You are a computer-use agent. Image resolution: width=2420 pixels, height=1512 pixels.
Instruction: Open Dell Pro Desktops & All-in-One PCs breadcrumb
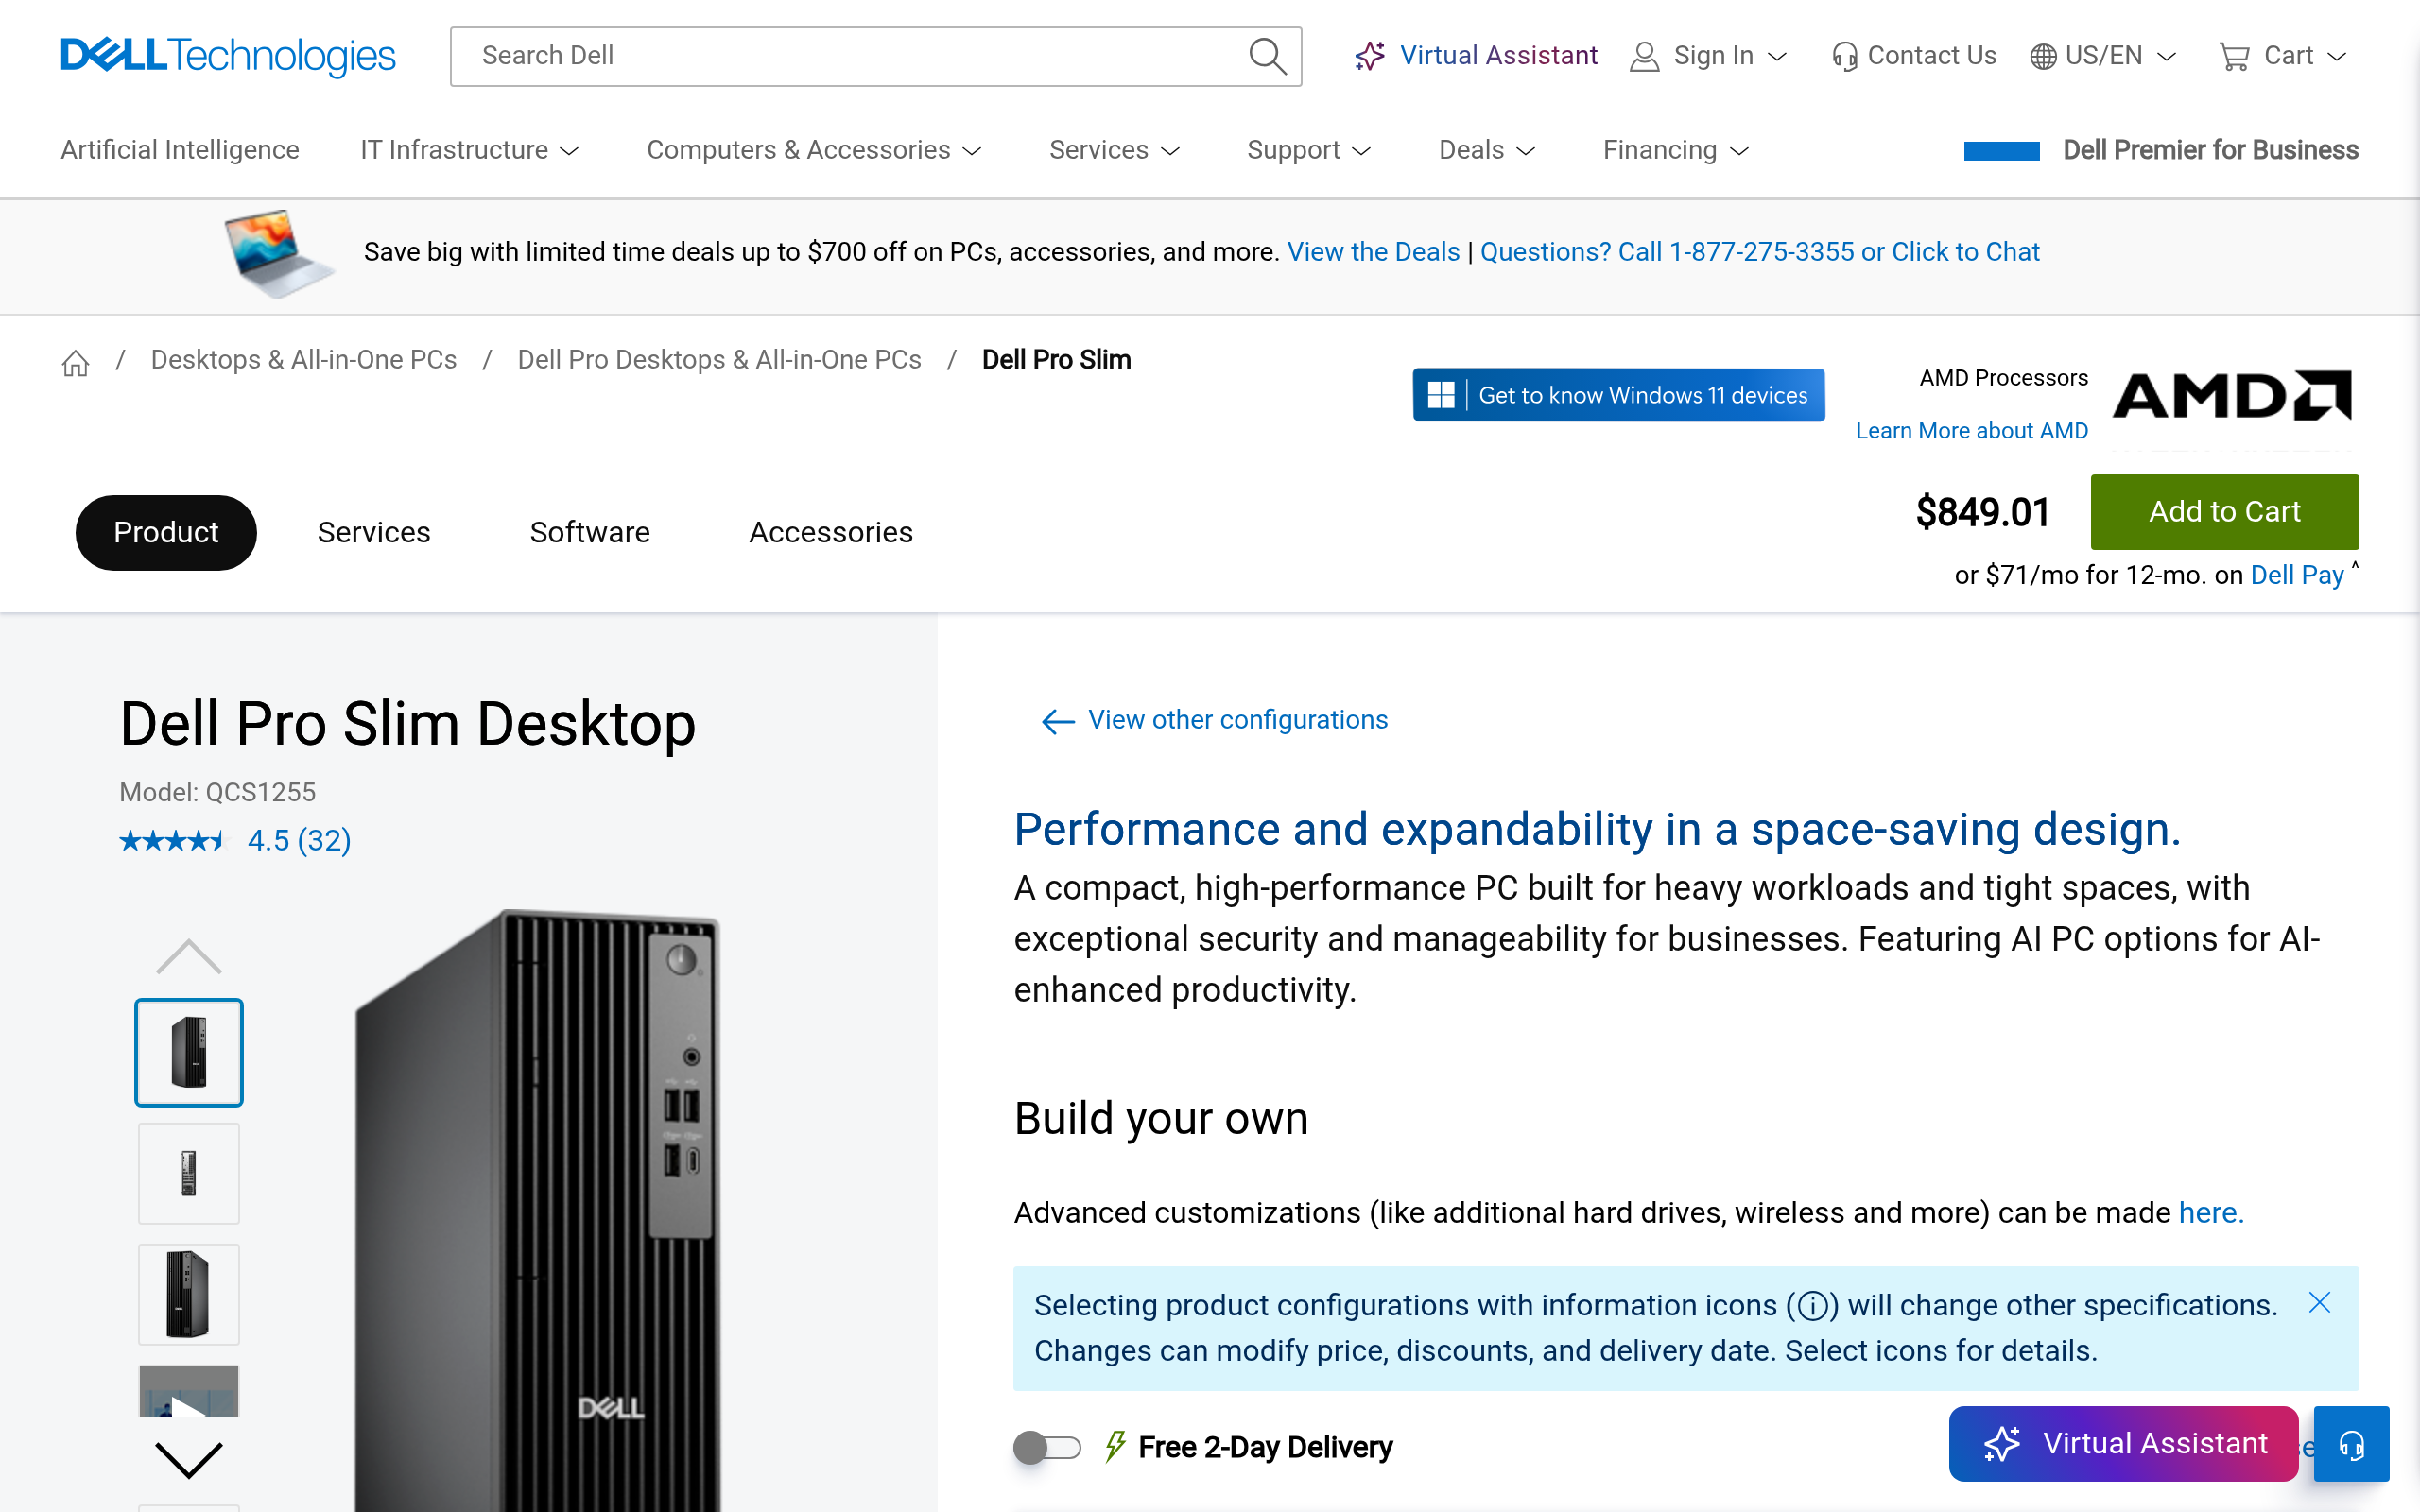[x=719, y=360]
